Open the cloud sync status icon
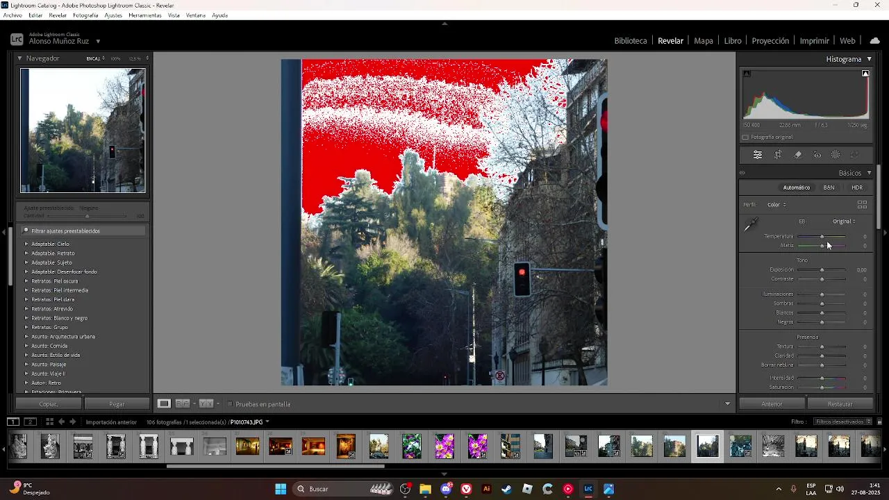The width and height of the screenshot is (889, 500). point(874,41)
